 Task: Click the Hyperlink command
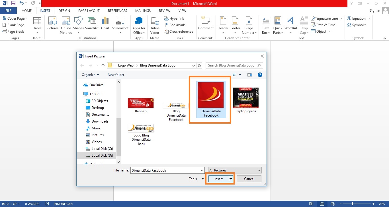(174, 18)
